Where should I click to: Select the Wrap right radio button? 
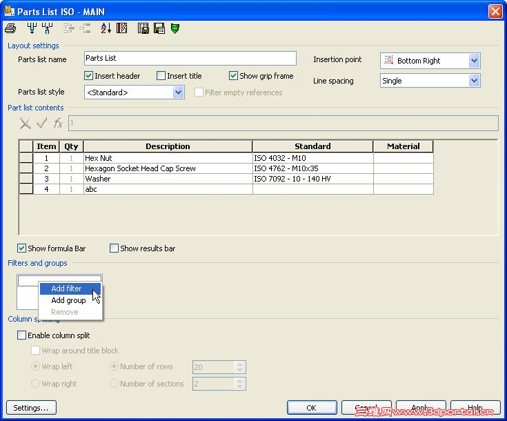(x=35, y=384)
